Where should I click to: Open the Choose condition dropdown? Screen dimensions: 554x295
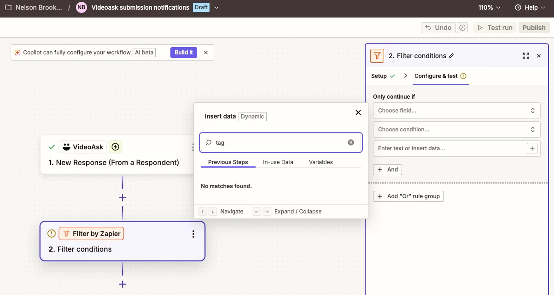(x=457, y=130)
